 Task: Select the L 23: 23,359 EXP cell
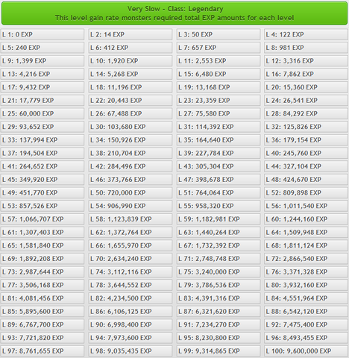218,101
